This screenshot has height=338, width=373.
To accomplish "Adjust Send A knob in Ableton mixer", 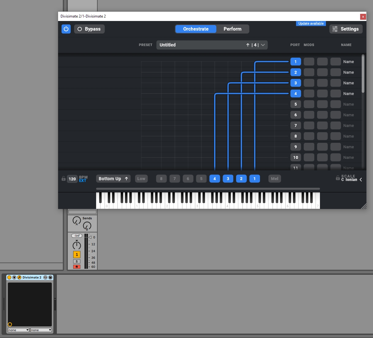I will click(x=77, y=221).
